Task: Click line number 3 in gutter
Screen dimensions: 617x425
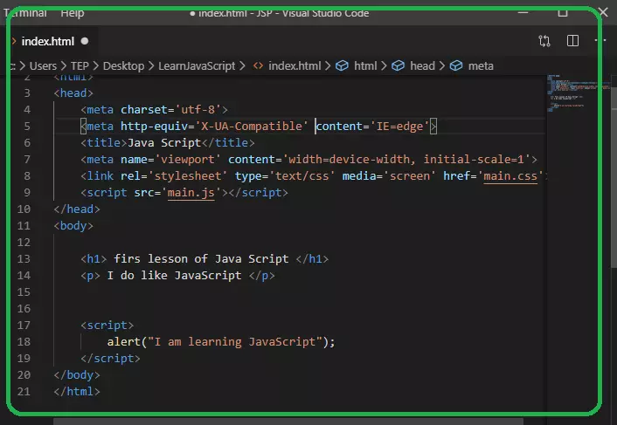Action: click(27, 93)
